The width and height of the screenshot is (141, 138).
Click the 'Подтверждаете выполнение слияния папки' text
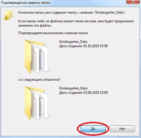click(x=53, y=33)
